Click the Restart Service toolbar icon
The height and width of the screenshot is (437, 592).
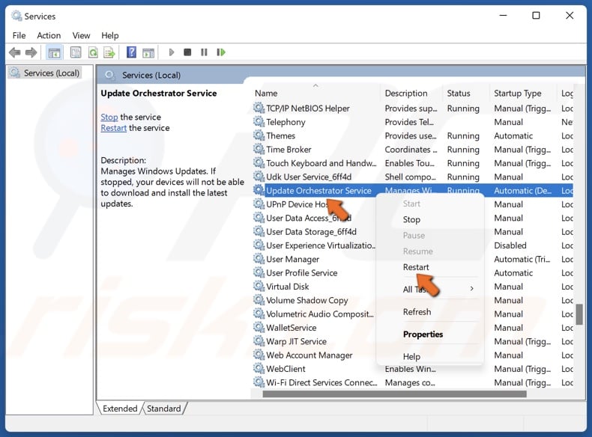[221, 52]
